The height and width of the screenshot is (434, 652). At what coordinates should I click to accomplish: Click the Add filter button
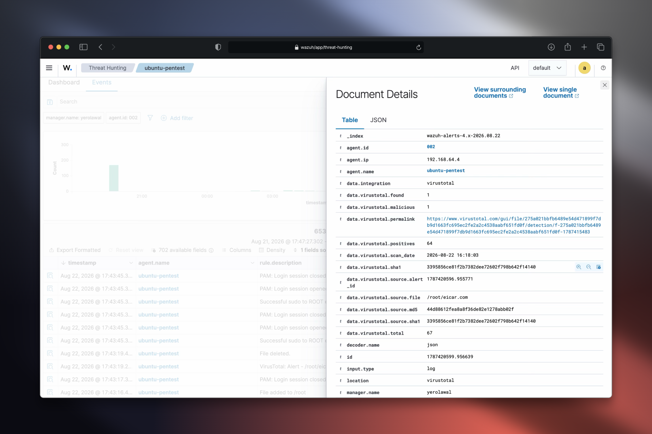pyautogui.click(x=177, y=118)
